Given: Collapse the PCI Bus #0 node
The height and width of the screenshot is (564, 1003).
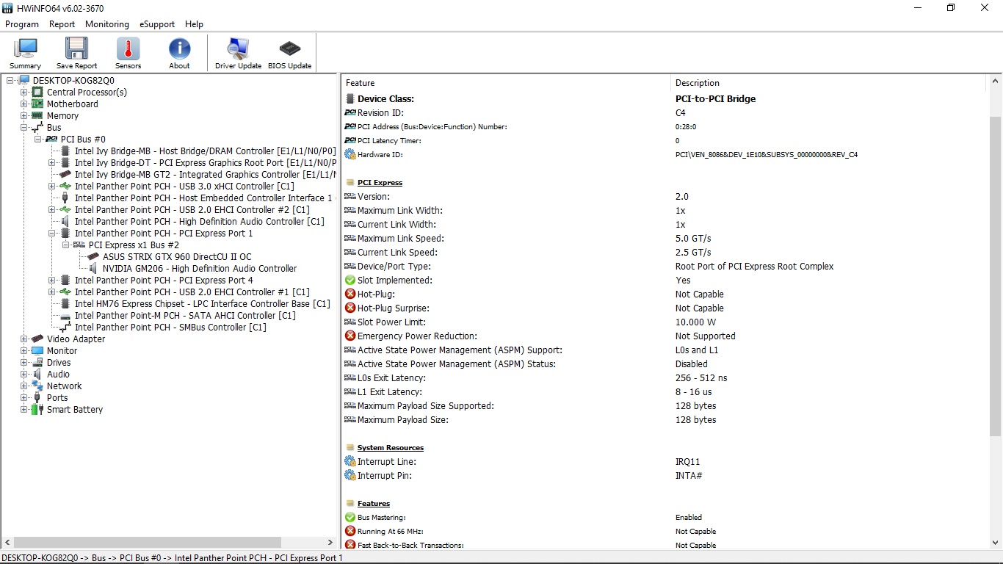Looking at the screenshot, I should pyautogui.click(x=38, y=140).
